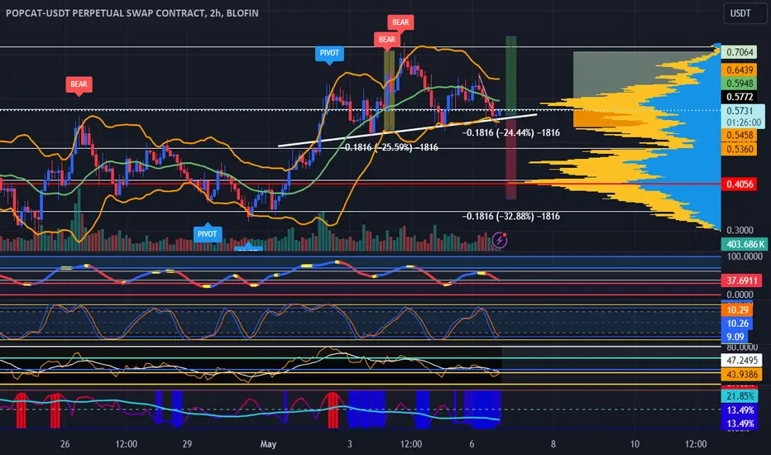
Task: Click the 26 date label on the time axis
Action: click(x=65, y=444)
